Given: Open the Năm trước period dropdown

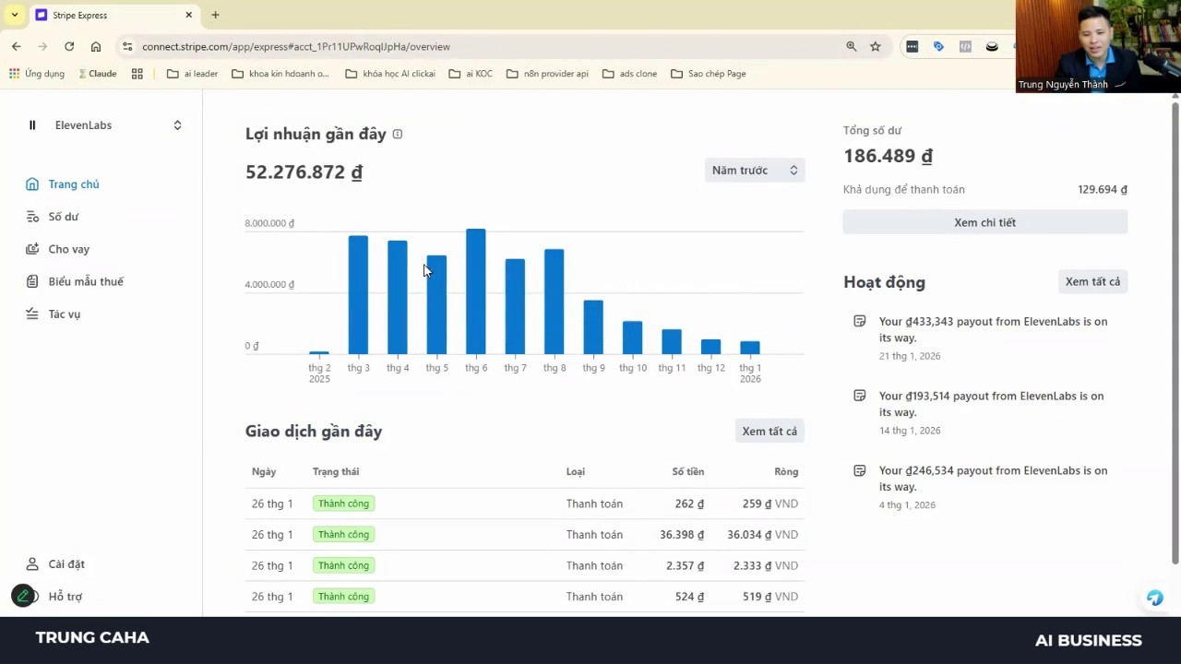Looking at the screenshot, I should (755, 170).
